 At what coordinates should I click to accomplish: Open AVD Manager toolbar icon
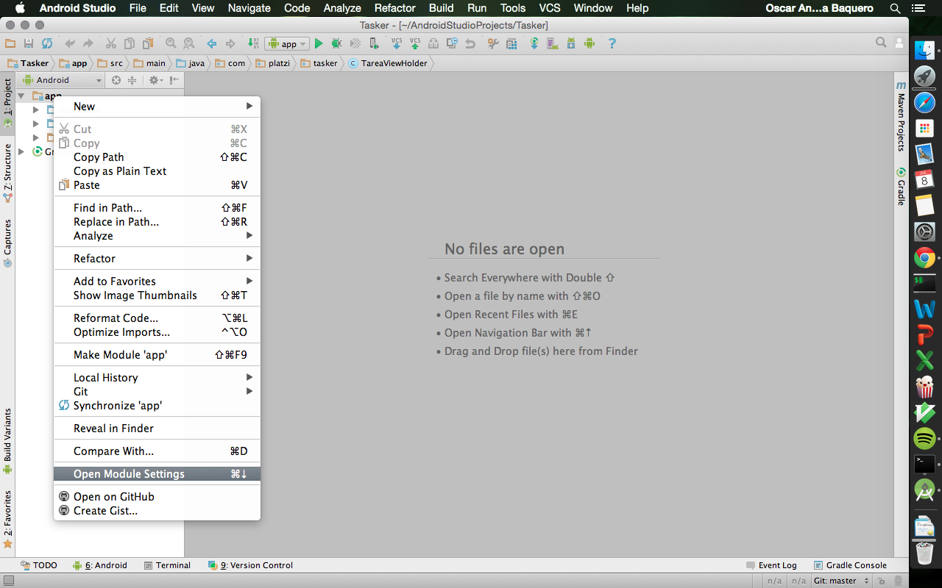pyautogui.click(x=552, y=43)
